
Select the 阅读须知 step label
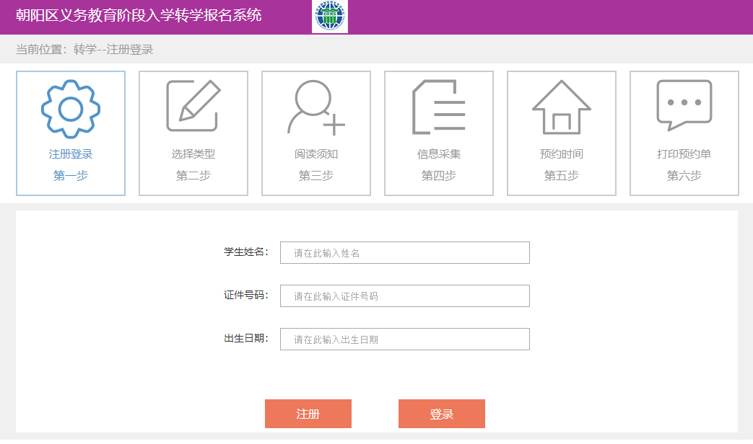[x=316, y=154]
